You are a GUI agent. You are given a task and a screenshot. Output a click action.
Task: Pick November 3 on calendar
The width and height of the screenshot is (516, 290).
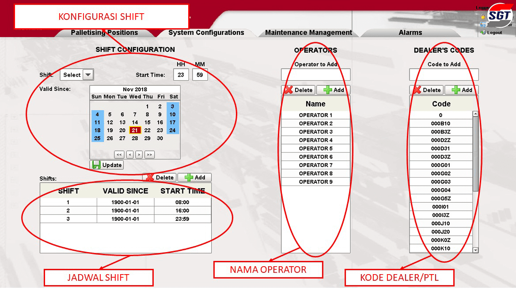(x=172, y=106)
